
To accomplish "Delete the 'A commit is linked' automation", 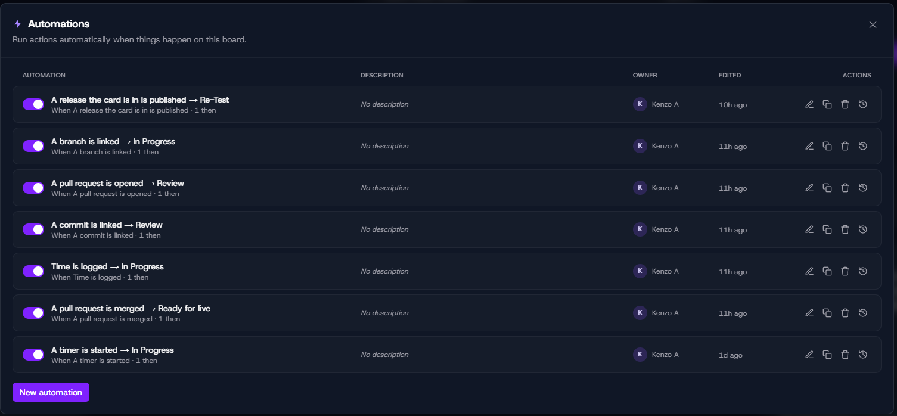I will 845,229.
